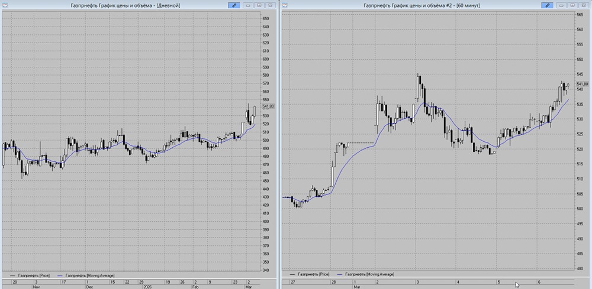Screen dimensions: 592x289
Task: Click Газпрнефть [Moving Average] legend in the 60-minute chart
Action: (369, 274)
